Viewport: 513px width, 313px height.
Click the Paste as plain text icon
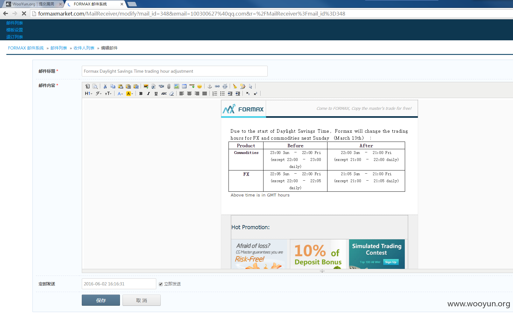point(128,86)
